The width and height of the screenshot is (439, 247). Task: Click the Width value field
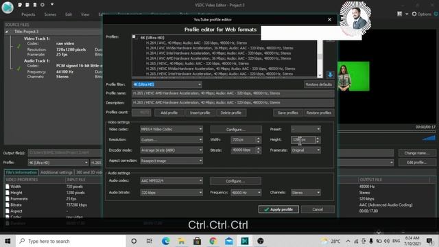click(243, 139)
